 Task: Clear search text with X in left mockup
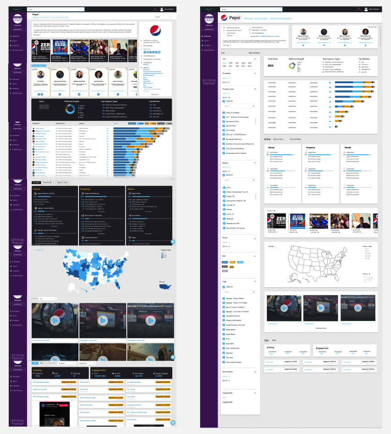pyautogui.click(x=79, y=9)
